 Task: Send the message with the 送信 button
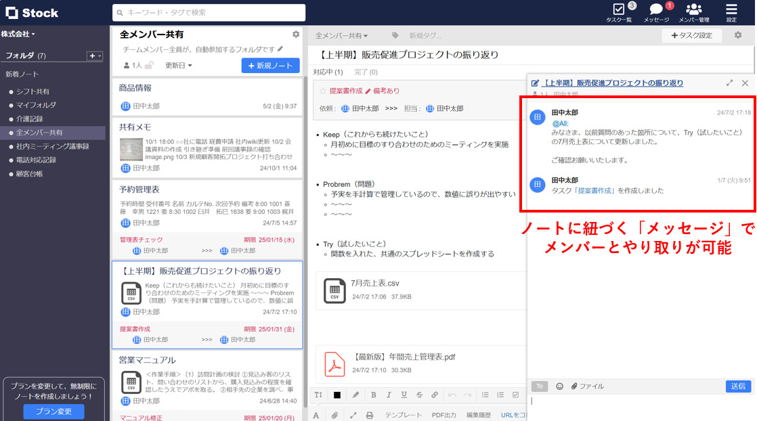pos(738,386)
